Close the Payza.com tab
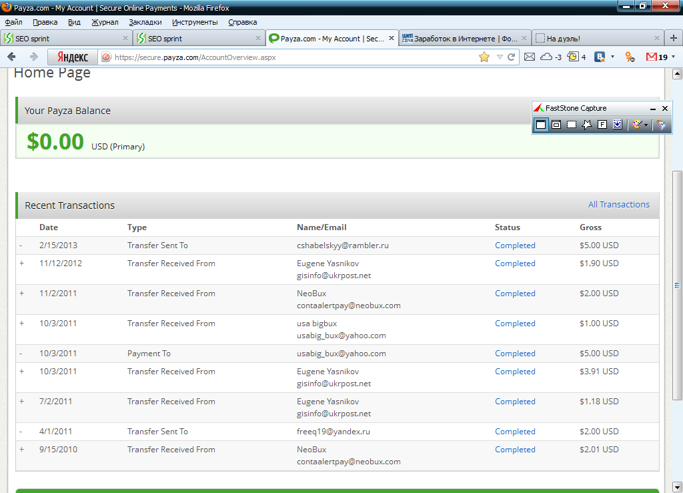The image size is (683, 493). tap(391, 38)
